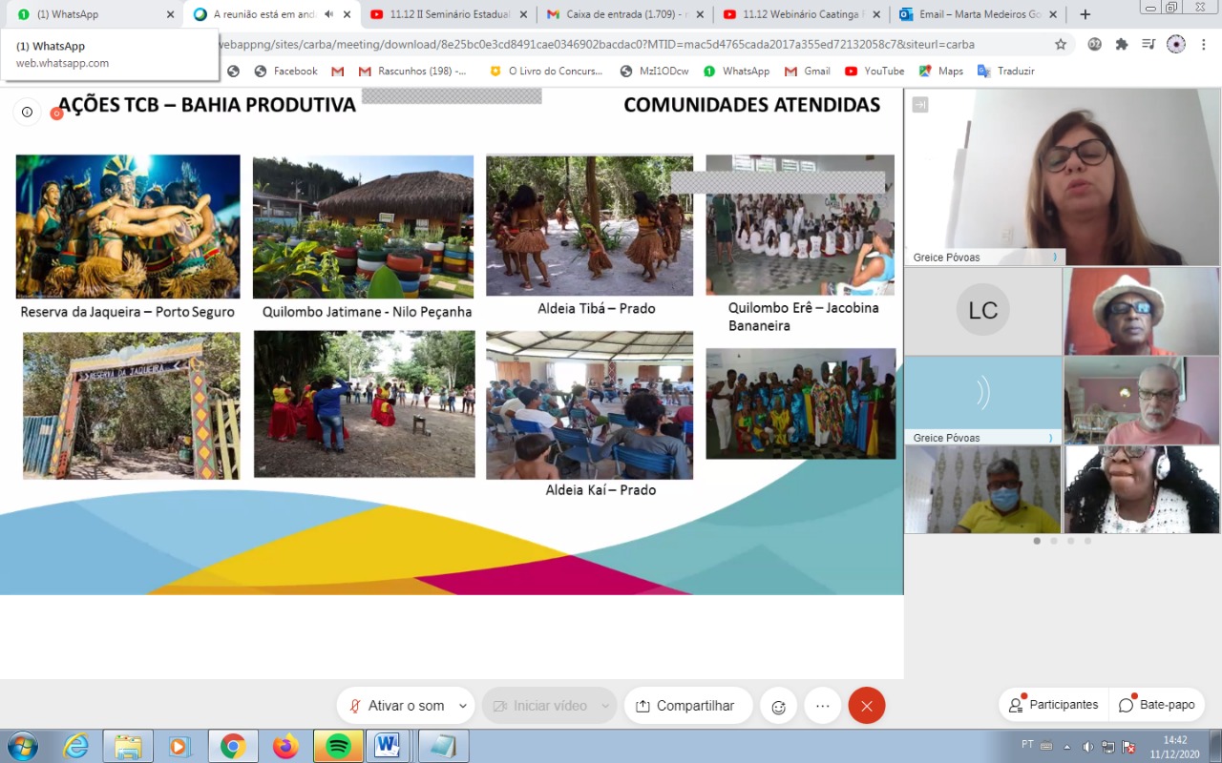
Task: Open the Chrome extensions puzzle icon
Action: (1122, 44)
